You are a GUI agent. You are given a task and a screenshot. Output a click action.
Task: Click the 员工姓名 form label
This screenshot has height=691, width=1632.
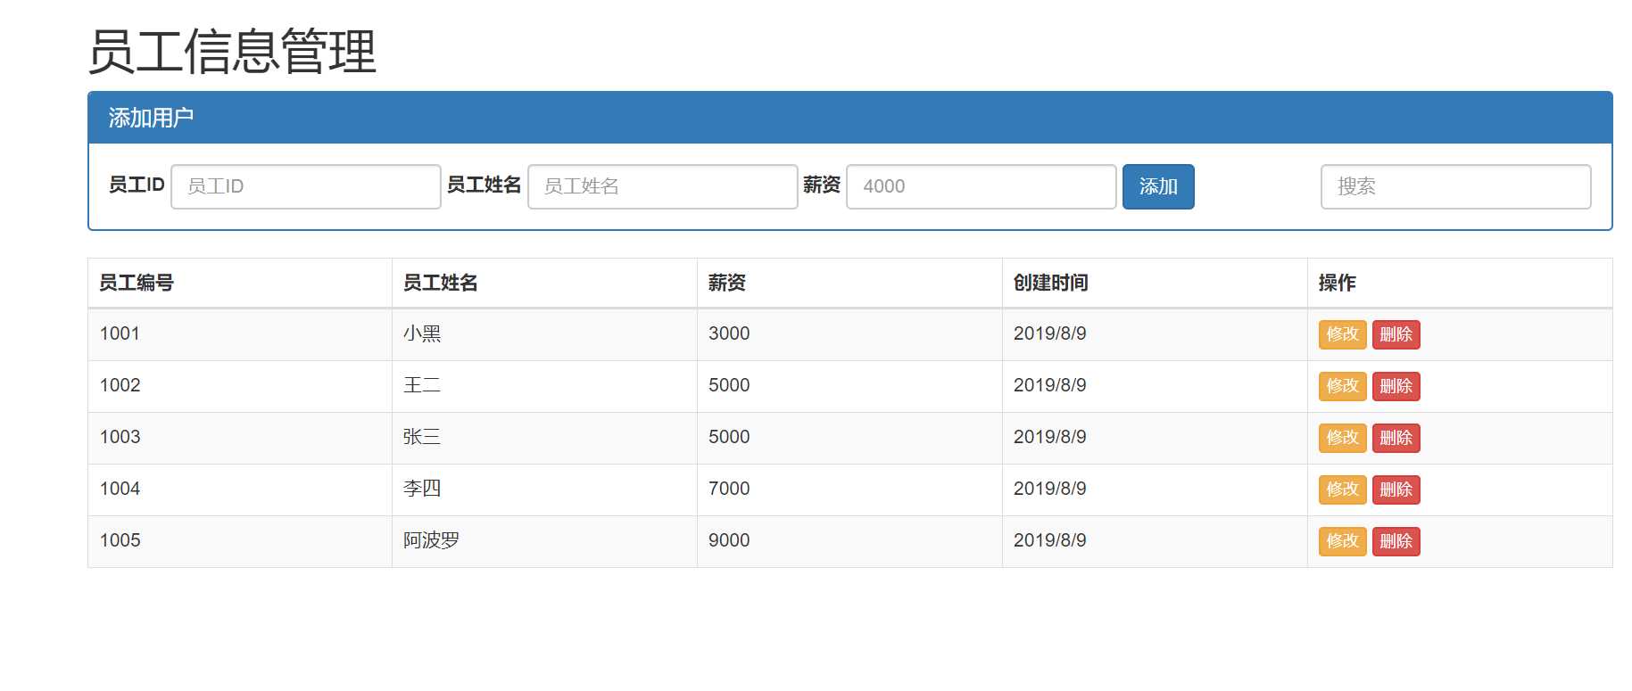coord(484,185)
